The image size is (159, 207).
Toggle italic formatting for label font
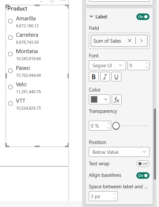[x=105, y=76]
